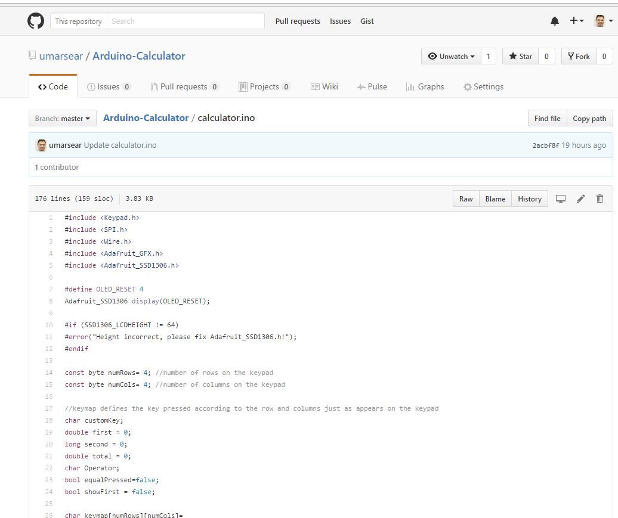618x518 pixels.
Task: Click Pull requests in top navigation
Action: tap(298, 21)
